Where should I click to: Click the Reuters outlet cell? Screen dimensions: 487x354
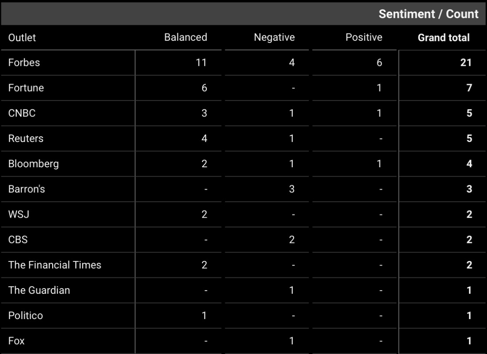pyautogui.click(x=26, y=138)
